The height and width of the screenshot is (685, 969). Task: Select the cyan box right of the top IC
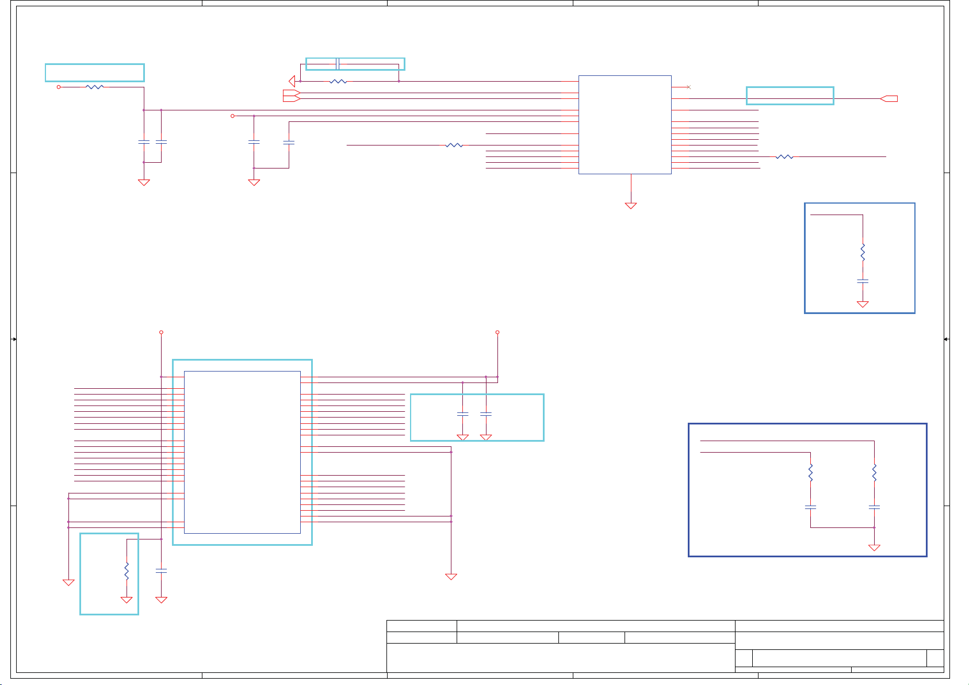pyautogui.click(x=790, y=96)
